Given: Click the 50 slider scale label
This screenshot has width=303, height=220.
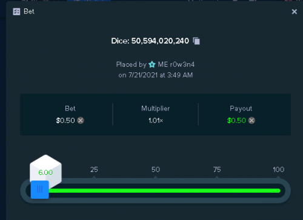Looking at the screenshot, I should pos(156,170).
